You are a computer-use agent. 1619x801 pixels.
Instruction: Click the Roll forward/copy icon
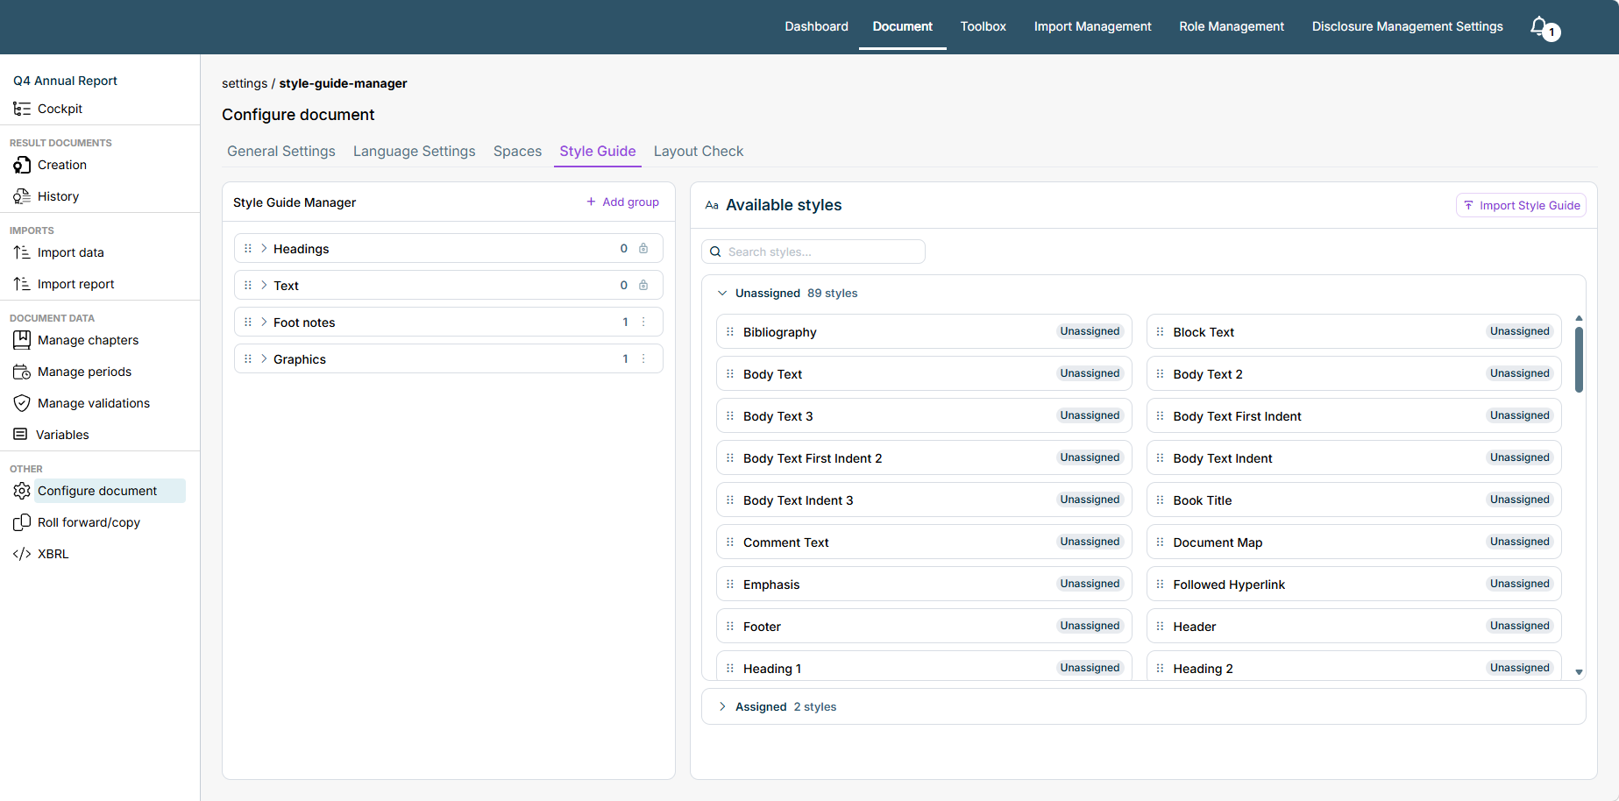click(x=22, y=522)
